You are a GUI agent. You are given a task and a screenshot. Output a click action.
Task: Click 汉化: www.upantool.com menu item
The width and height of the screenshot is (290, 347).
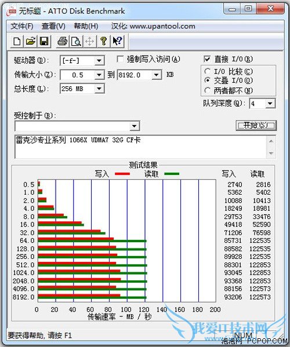click(153, 26)
